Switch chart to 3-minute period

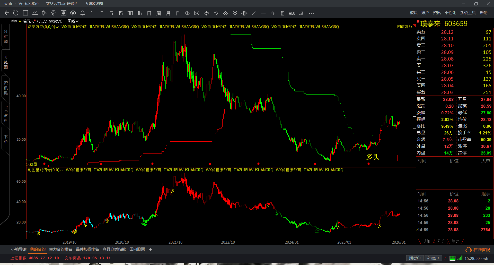click(x=102, y=13)
